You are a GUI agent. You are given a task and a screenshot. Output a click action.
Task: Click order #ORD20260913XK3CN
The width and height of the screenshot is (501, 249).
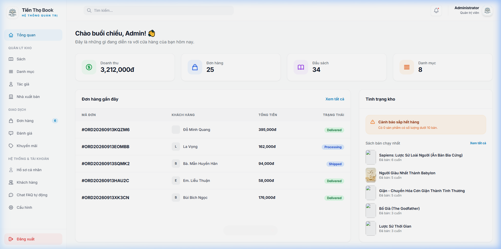pyautogui.click(x=105, y=198)
